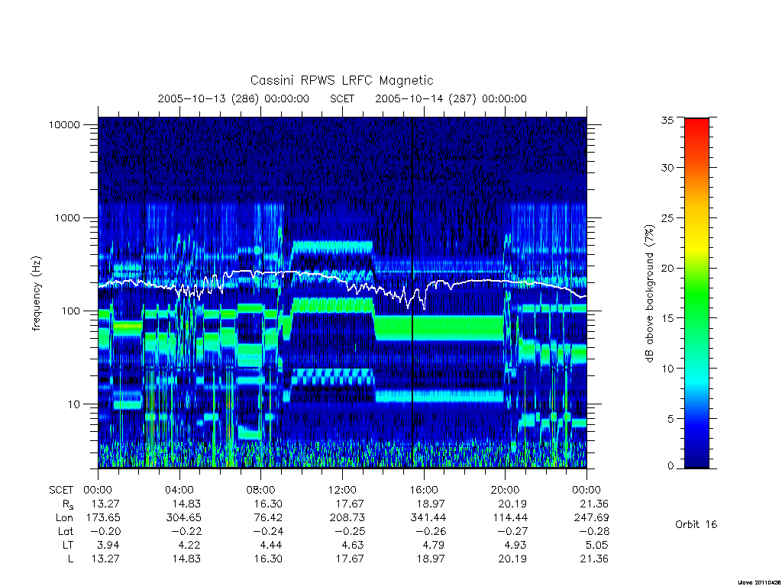Click the colorbar tick label 35
This screenshot has width=782, height=586.
coord(667,120)
